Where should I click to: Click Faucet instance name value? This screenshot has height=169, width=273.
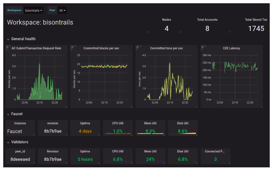[15, 132]
